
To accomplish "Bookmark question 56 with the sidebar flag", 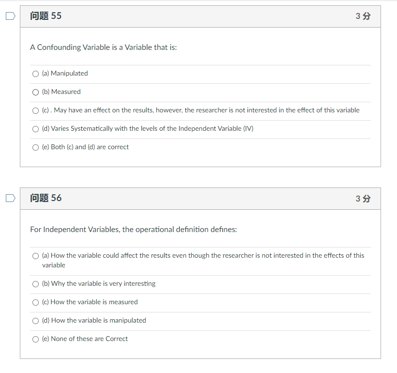I will click(x=10, y=198).
